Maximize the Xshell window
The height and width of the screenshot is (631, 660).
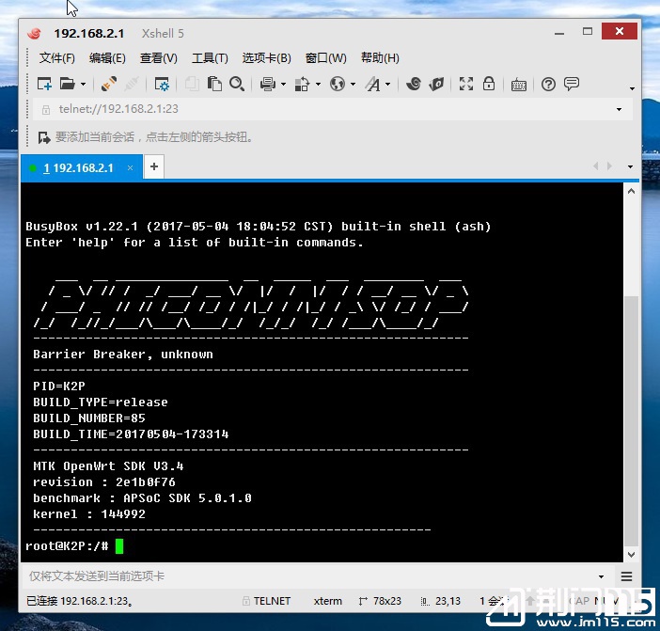click(588, 32)
